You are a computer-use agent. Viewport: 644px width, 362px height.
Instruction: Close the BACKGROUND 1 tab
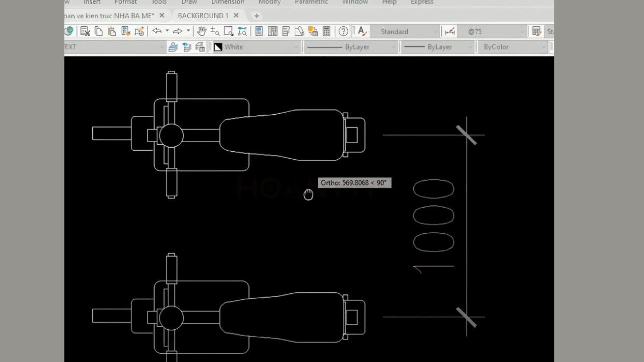click(x=236, y=16)
